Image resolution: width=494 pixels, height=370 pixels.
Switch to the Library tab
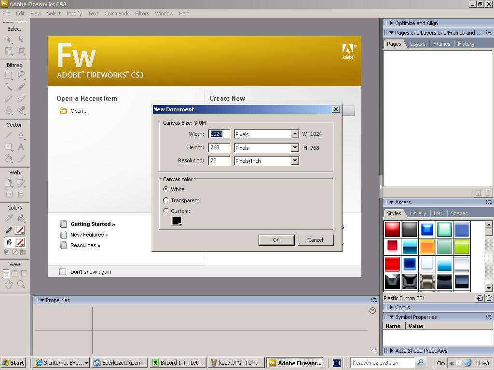[418, 213]
